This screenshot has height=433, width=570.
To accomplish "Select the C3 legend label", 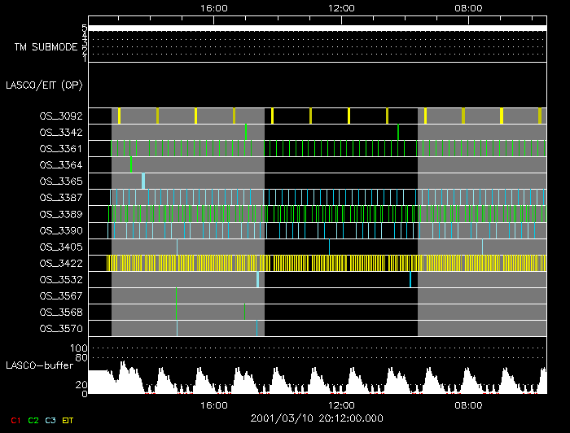I will tap(52, 420).
